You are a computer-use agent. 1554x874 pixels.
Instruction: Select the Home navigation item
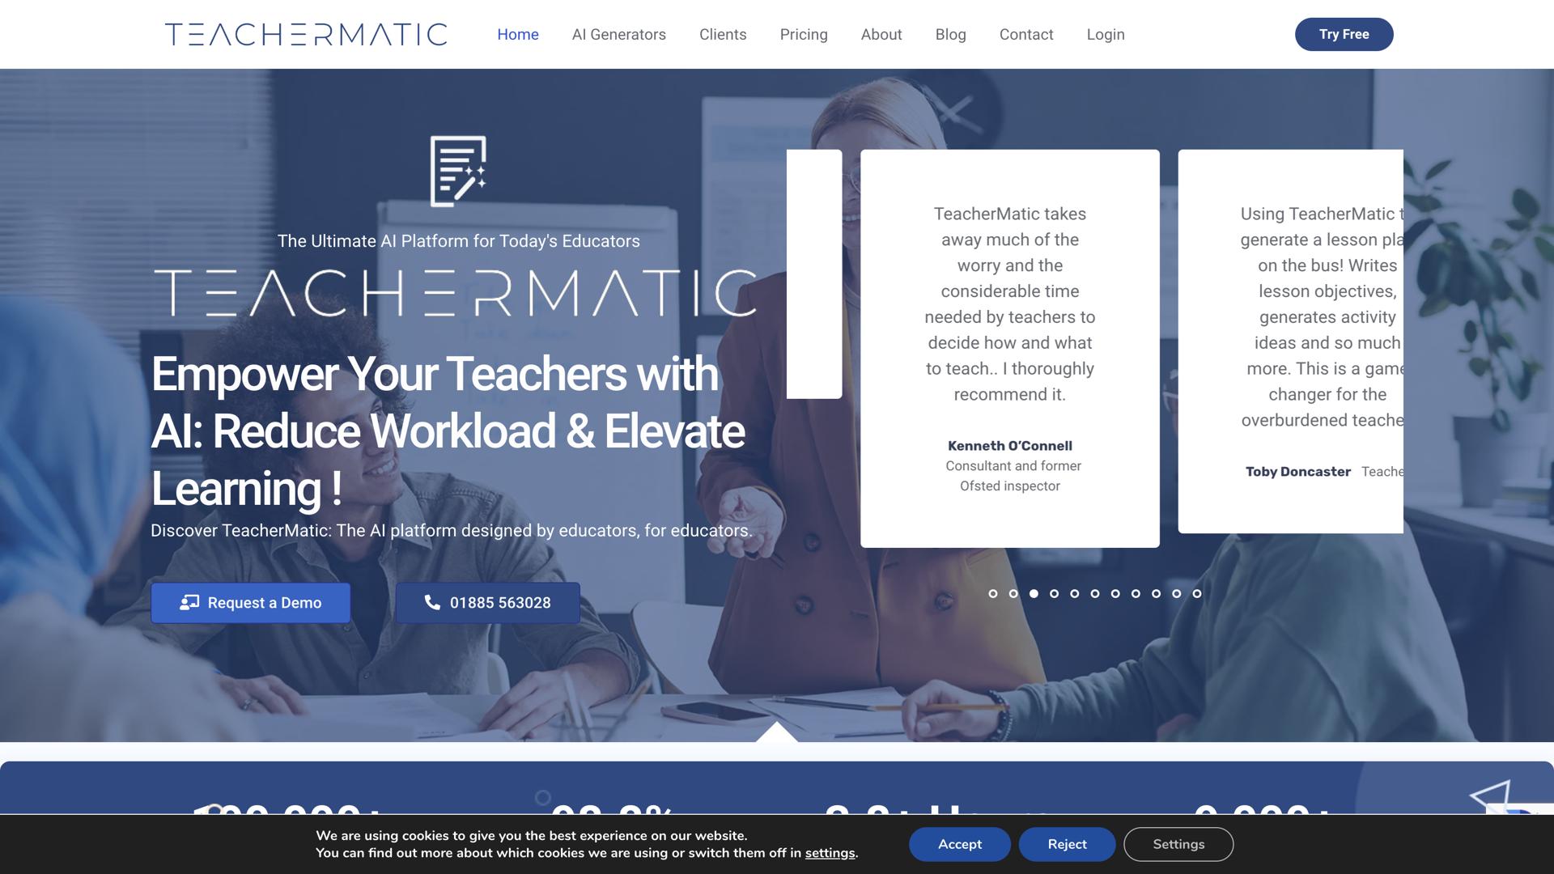[x=518, y=34]
